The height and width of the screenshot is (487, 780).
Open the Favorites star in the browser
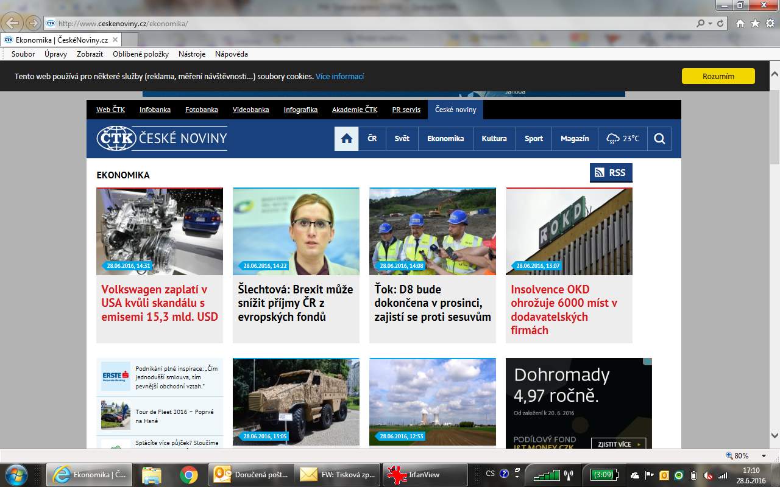(x=755, y=24)
